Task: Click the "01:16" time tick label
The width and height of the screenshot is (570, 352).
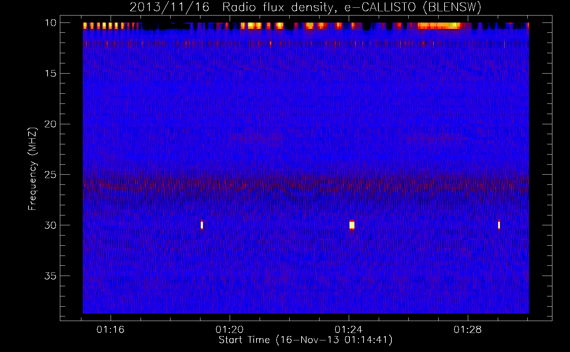Action: (111, 330)
